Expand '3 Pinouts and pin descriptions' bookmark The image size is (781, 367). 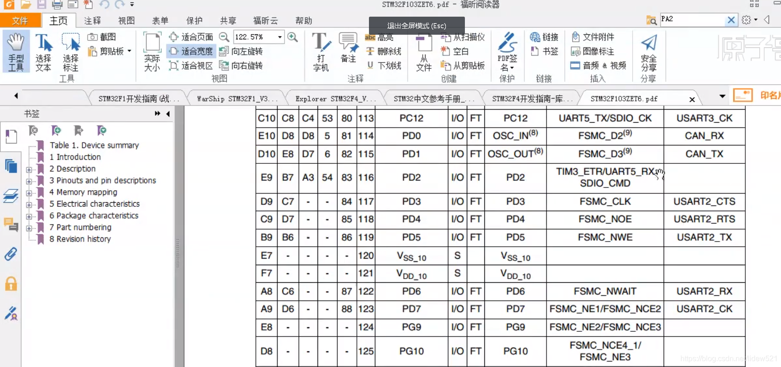(x=29, y=181)
